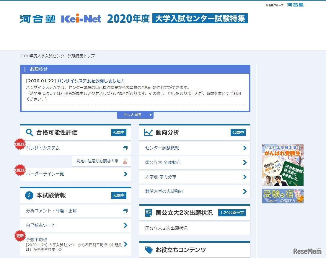The height and width of the screenshot is (258, 326).
Task: Click the external window icon next to バンザイシステム
Action: click(125, 148)
